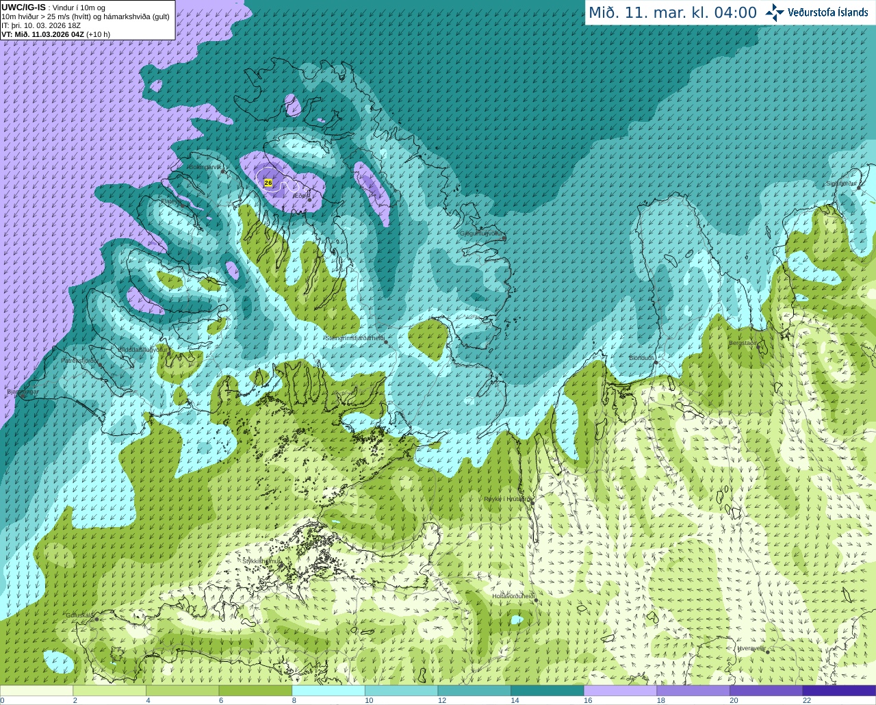Click the legend value '16' label

pos(587,700)
